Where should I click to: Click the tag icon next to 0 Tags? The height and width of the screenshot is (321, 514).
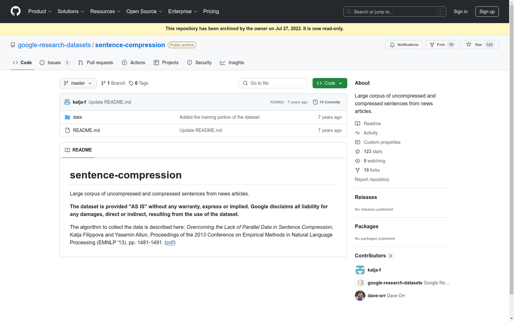pyautogui.click(x=131, y=83)
